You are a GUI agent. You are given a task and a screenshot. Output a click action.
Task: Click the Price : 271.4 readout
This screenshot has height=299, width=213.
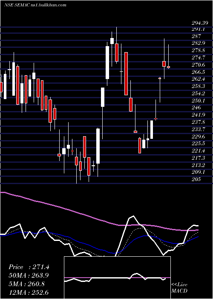29,267
